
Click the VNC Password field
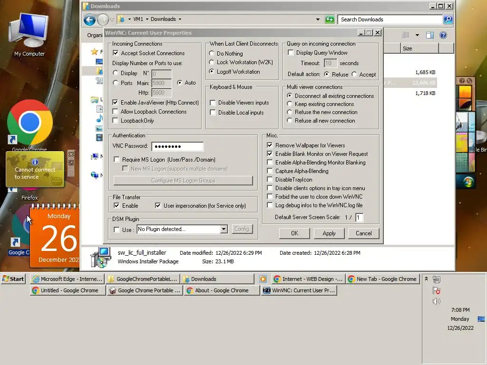(178, 146)
